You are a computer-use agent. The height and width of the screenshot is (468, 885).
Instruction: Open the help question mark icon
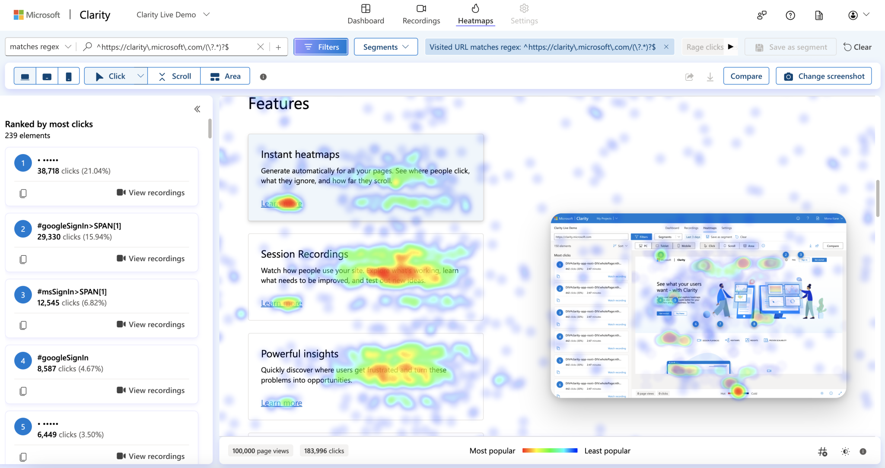(x=790, y=15)
